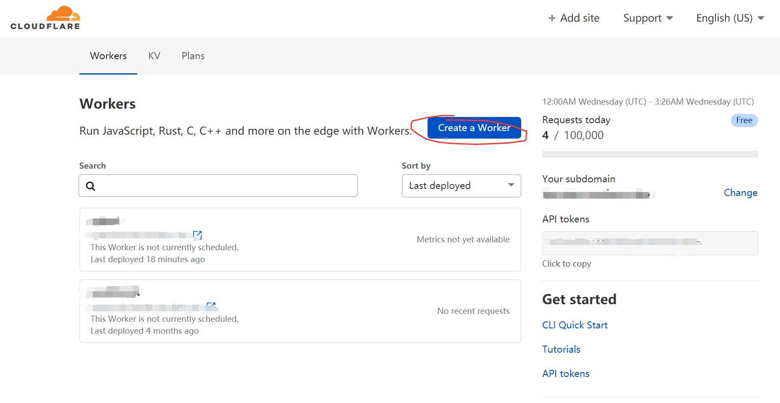Click the requests today usage progress bar

(x=650, y=154)
